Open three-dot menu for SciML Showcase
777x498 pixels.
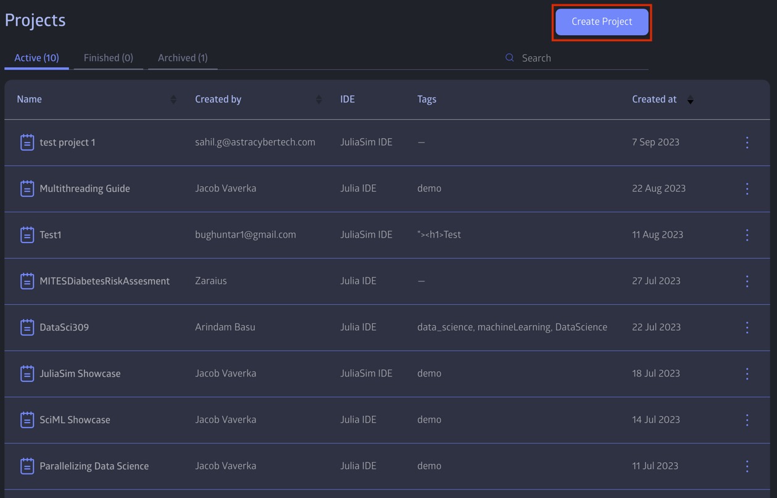(747, 420)
